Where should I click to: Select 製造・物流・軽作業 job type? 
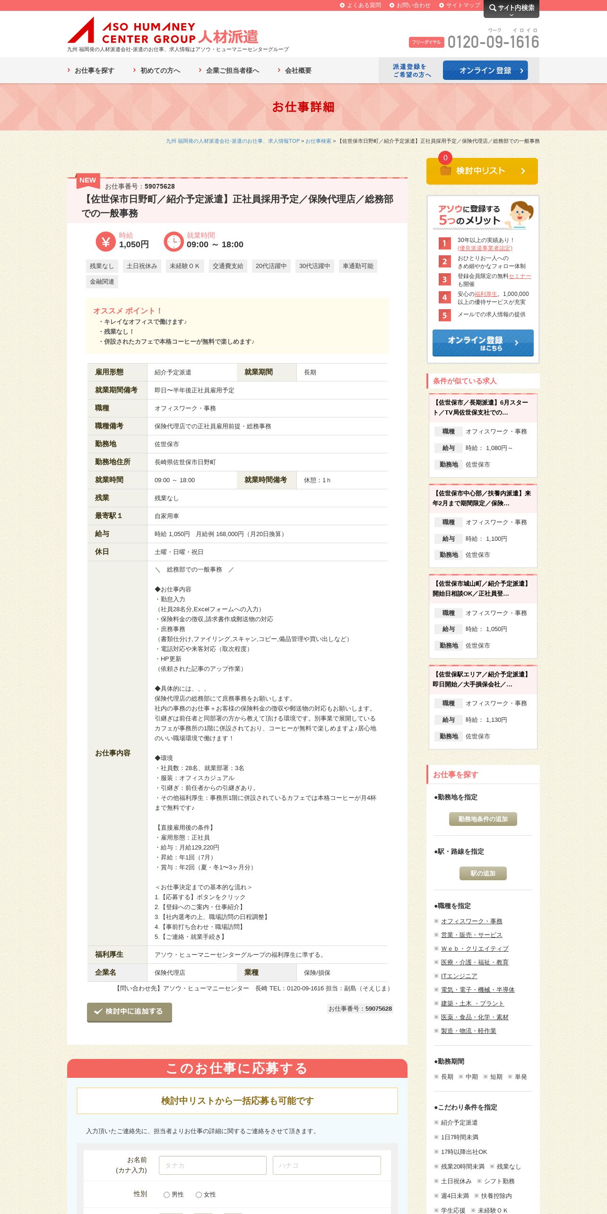(x=468, y=1031)
